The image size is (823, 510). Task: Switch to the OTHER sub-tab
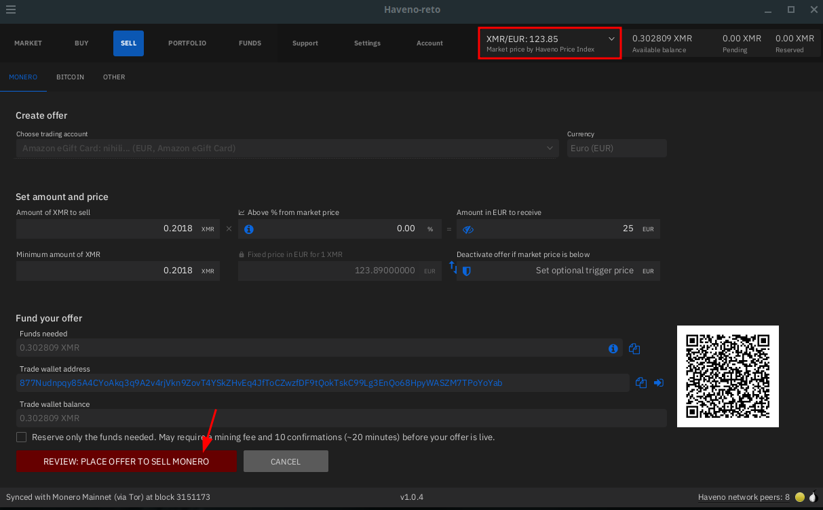114,77
